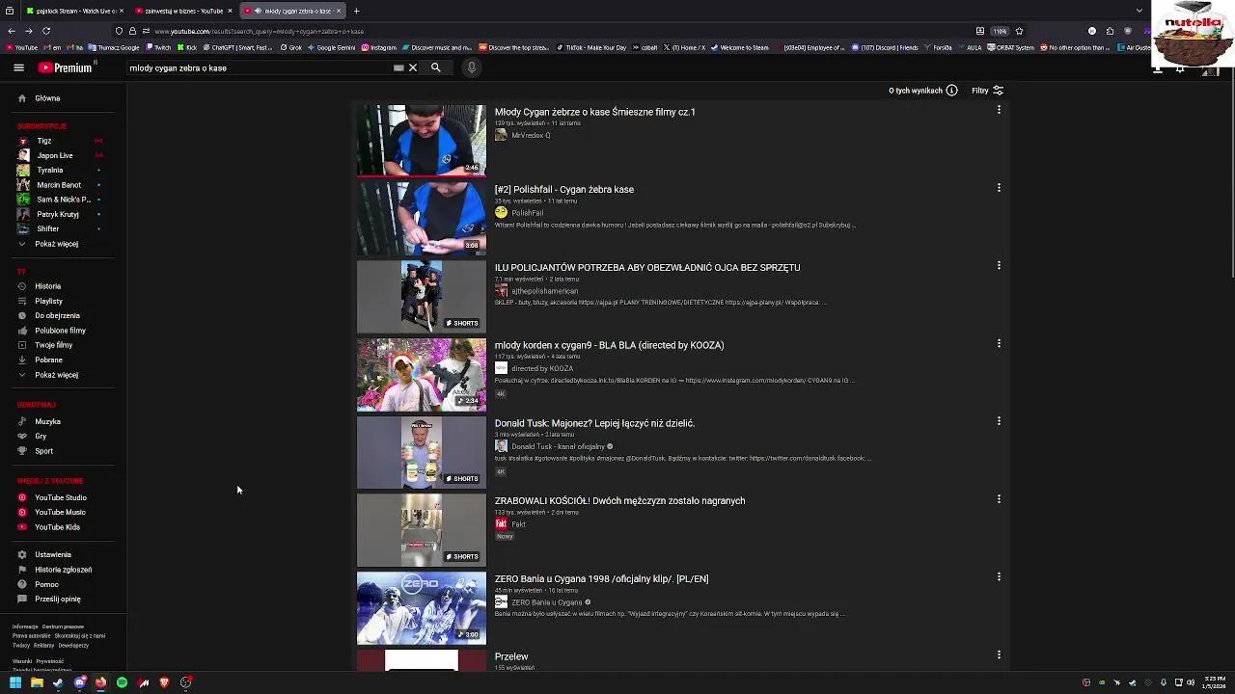Viewport: 1235px width, 694px height.
Task: Open Spotify from the taskbar
Action: [122, 682]
